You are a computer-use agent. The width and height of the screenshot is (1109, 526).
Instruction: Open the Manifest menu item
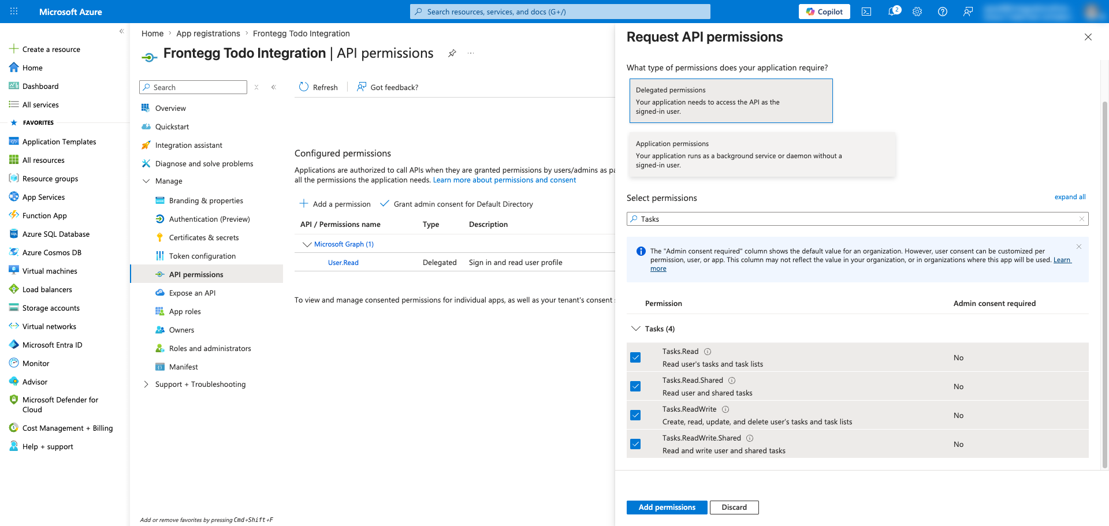tap(184, 367)
